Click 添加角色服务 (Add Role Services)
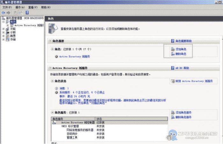This screenshot has height=144, width=223. (x=183, y=112)
